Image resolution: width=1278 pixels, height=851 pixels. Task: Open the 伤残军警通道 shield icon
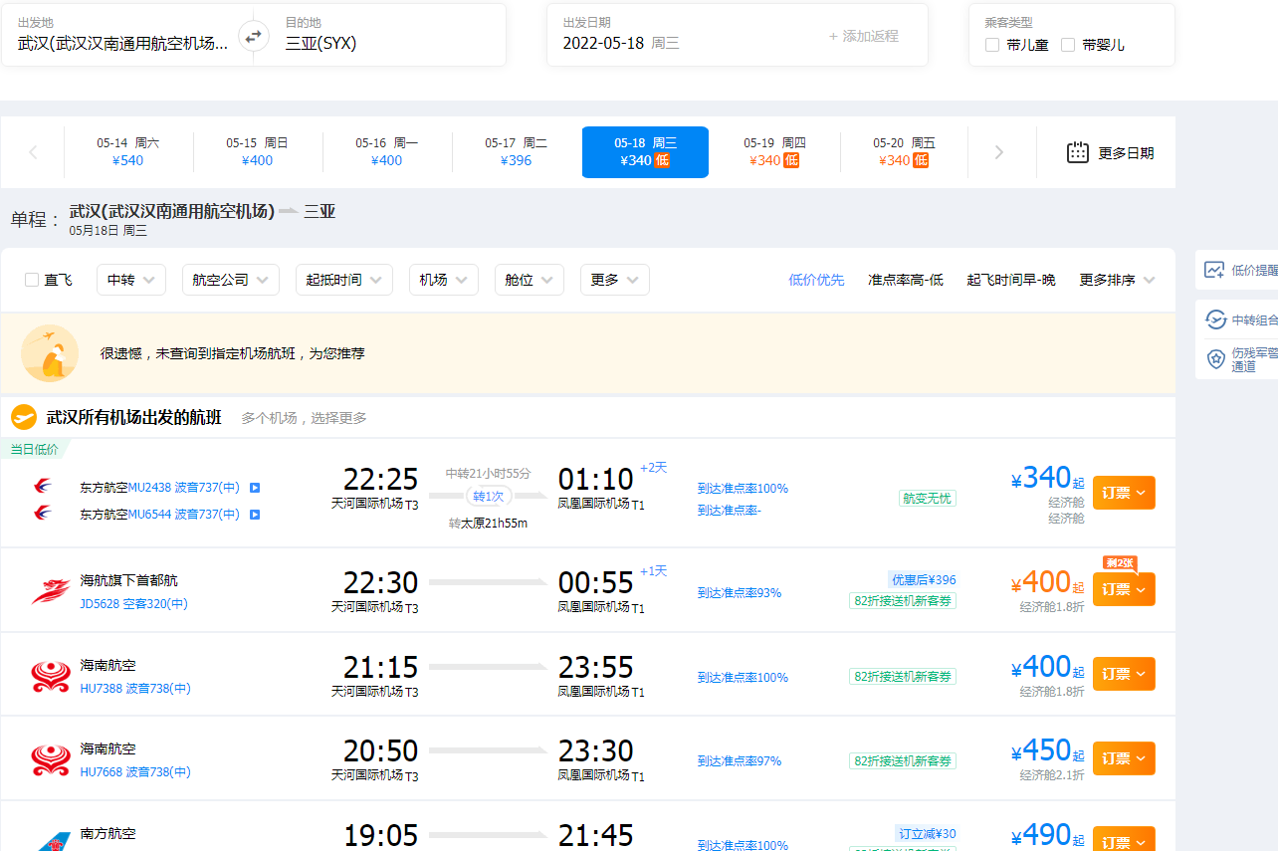point(1215,358)
